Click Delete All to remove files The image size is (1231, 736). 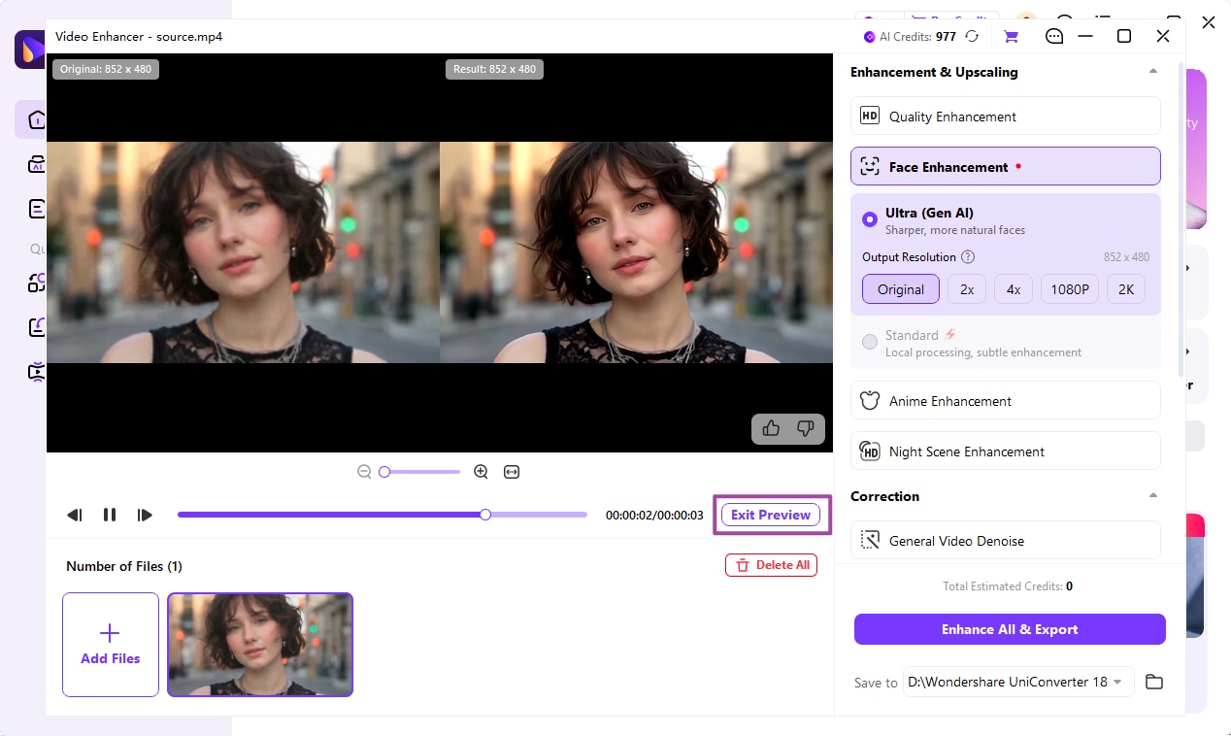pos(771,565)
